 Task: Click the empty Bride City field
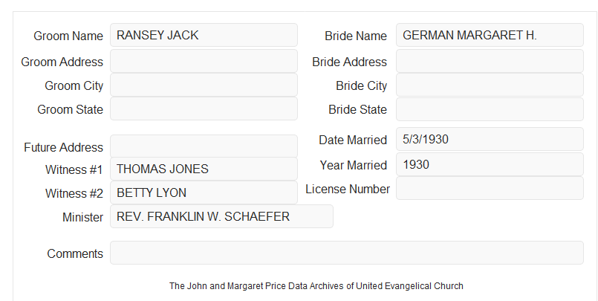(490, 85)
